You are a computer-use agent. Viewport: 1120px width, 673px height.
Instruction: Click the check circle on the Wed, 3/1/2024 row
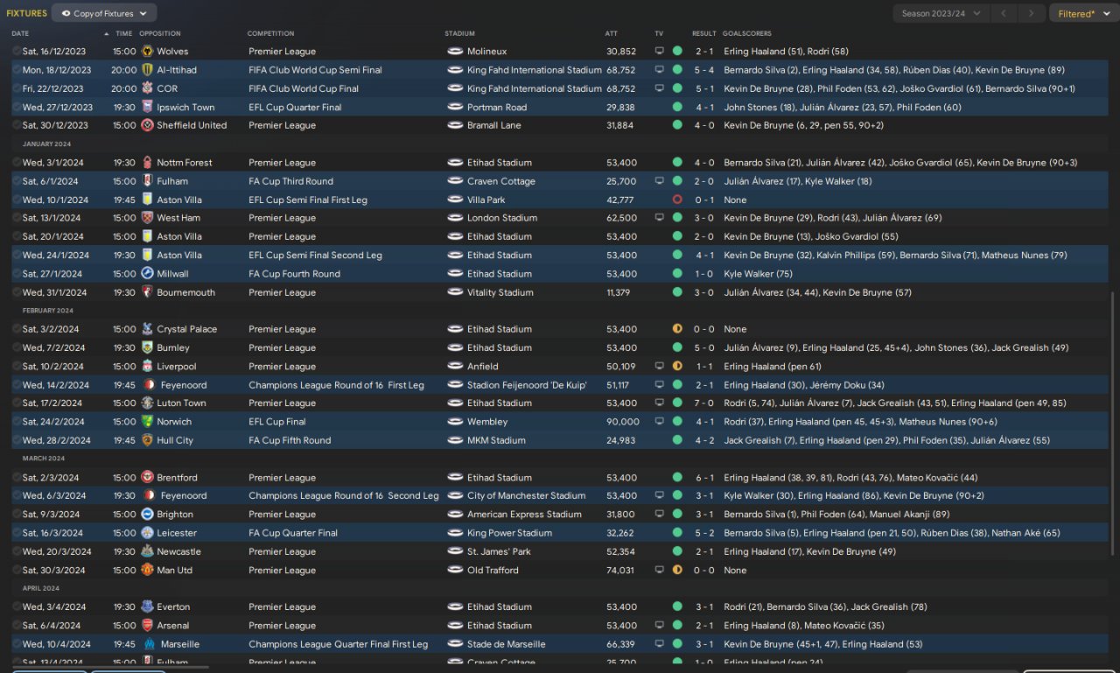tap(17, 163)
